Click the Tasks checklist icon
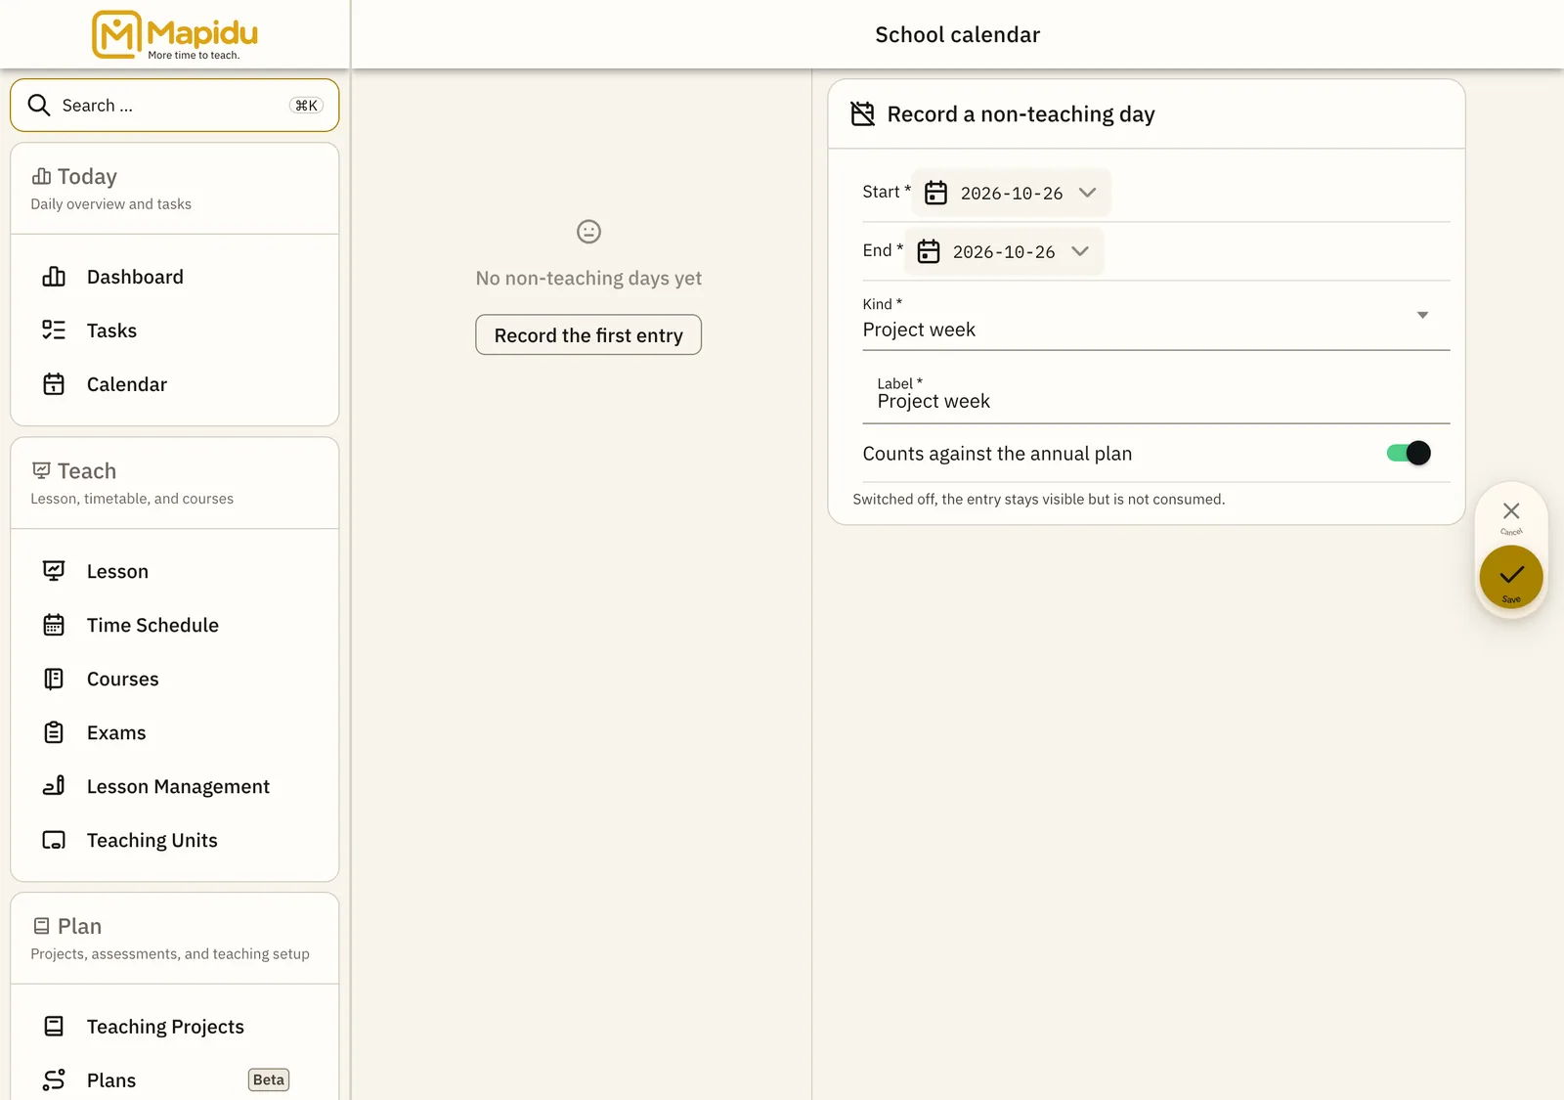The image size is (1564, 1100). 54,330
